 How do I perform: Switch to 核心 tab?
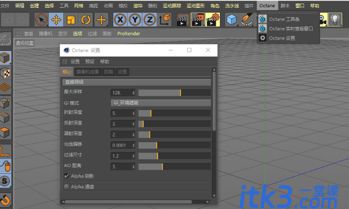pyautogui.click(x=67, y=72)
